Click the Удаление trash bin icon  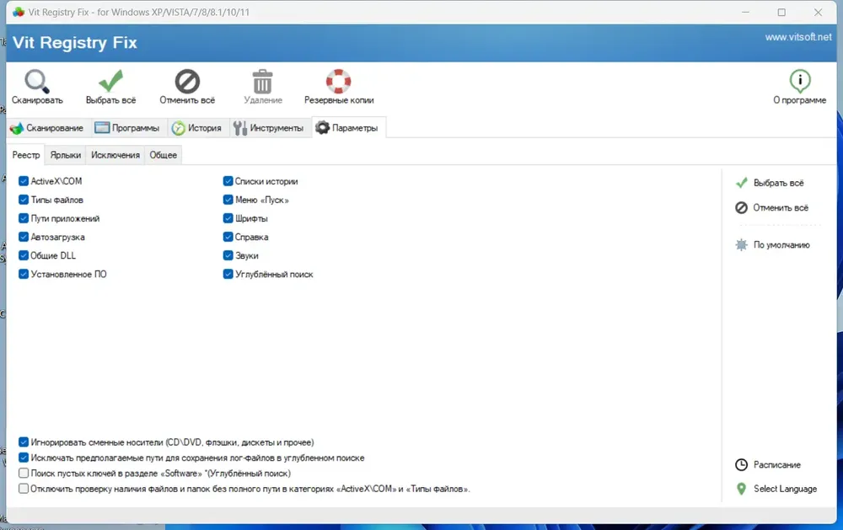pyautogui.click(x=263, y=82)
